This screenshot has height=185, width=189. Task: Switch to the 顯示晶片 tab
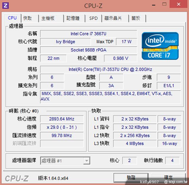tap(115, 18)
